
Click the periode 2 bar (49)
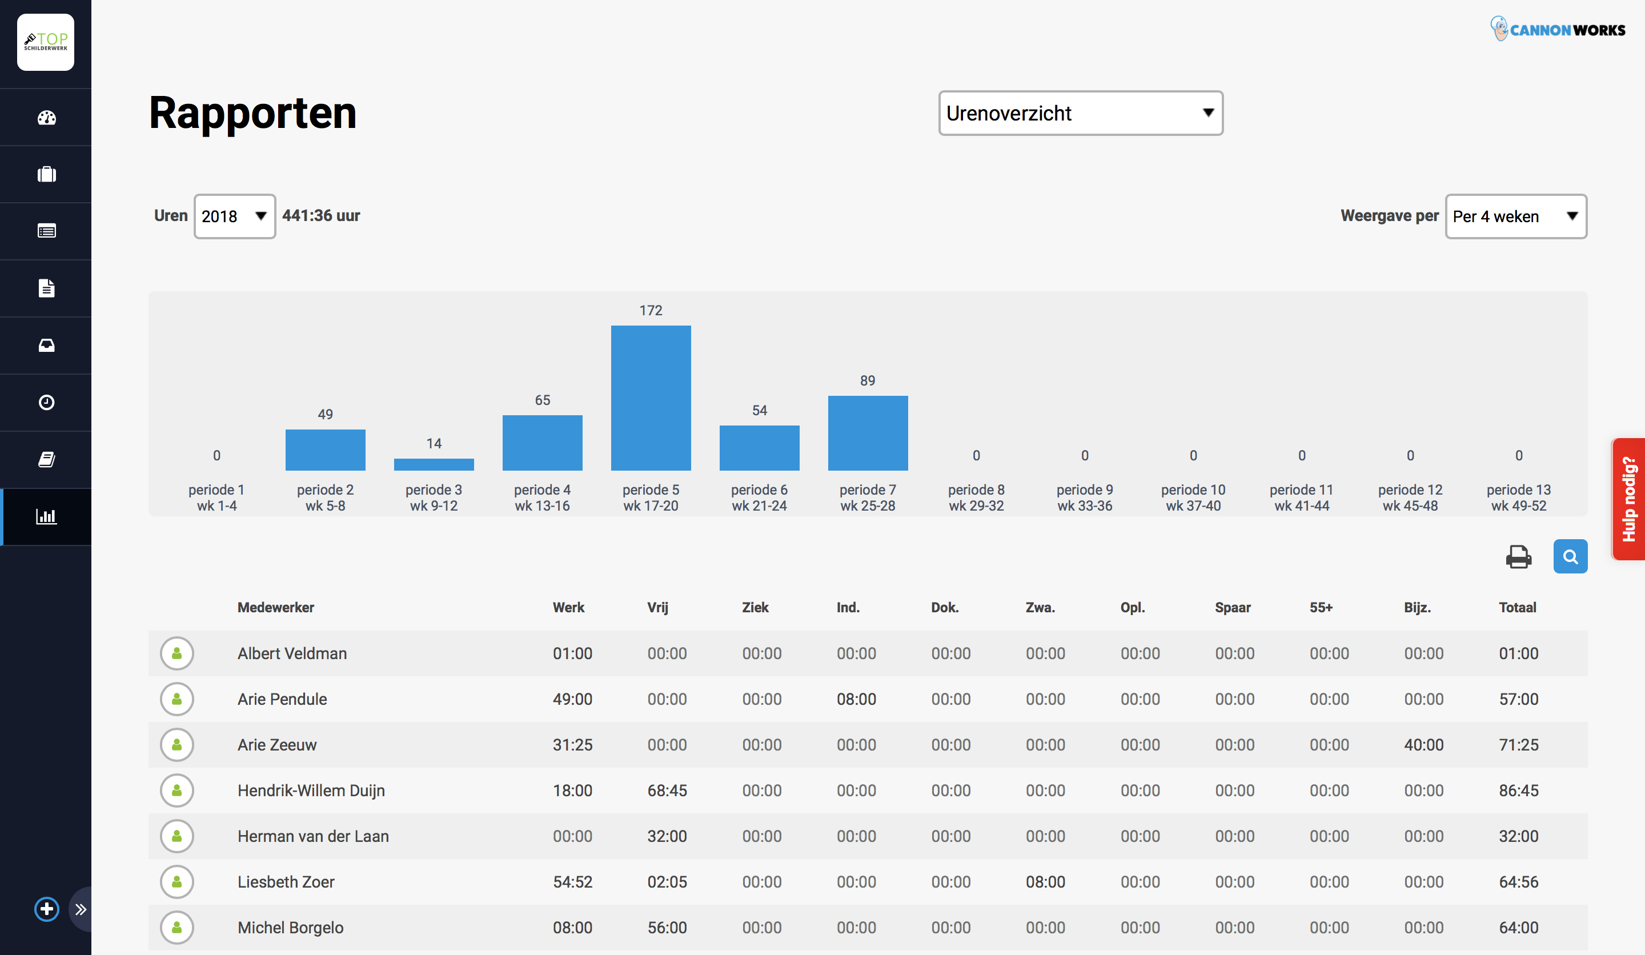(325, 450)
